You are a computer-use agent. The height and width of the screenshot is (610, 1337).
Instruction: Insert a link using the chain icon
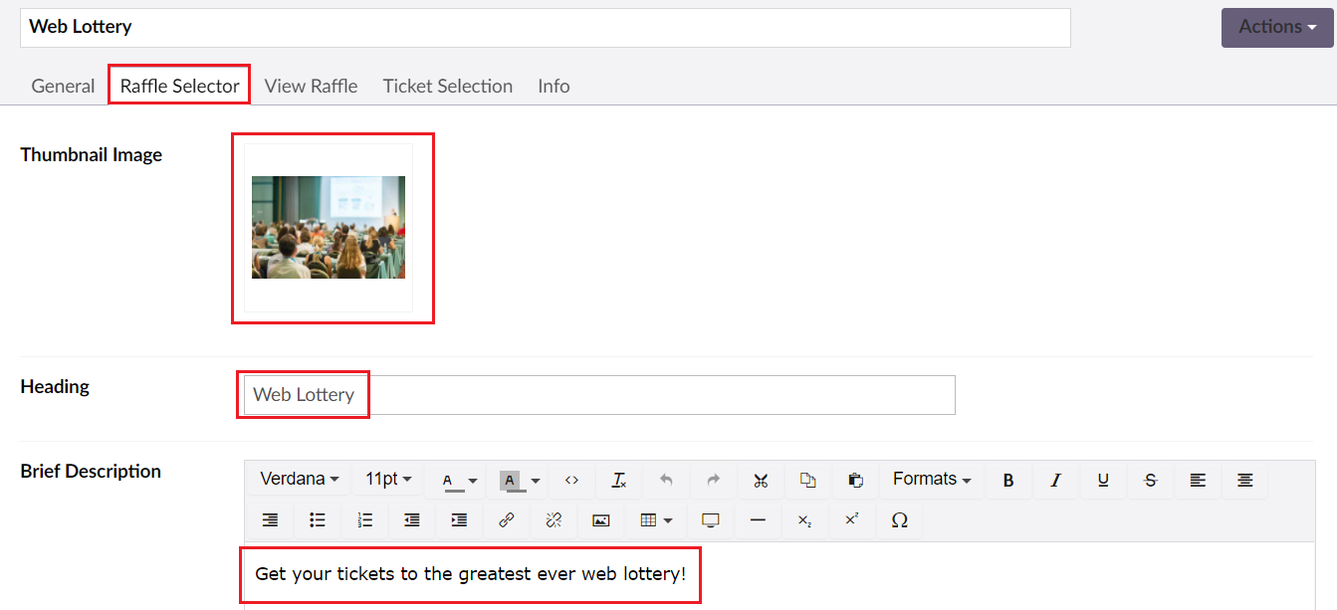click(x=506, y=519)
